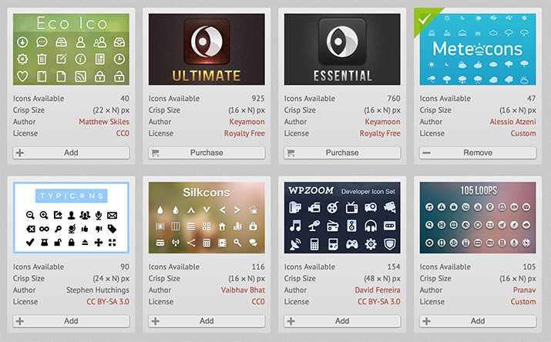This screenshot has height=342, width=551.
Task: Open CC BY-SA 3.0 license on Typicons card
Action: coord(108,302)
